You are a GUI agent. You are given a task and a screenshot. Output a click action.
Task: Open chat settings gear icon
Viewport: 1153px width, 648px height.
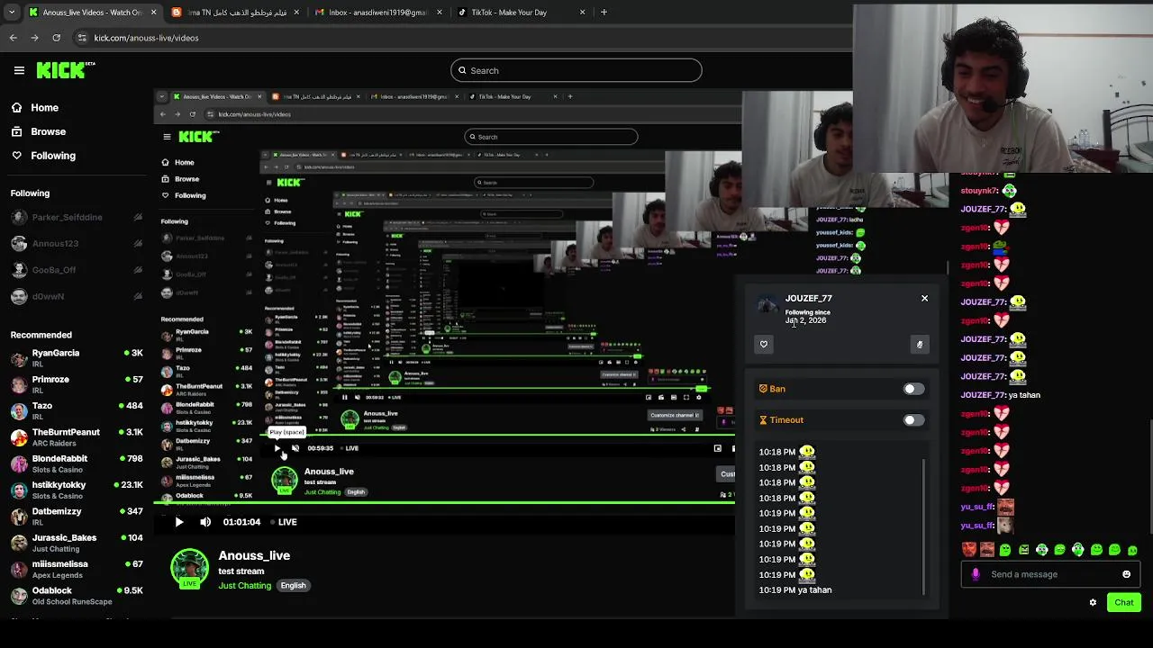[x=1093, y=603]
